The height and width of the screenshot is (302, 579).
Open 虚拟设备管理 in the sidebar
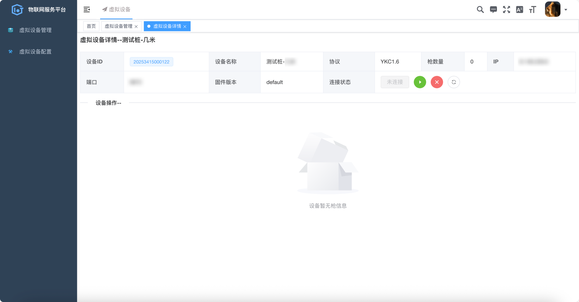click(x=35, y=30)
